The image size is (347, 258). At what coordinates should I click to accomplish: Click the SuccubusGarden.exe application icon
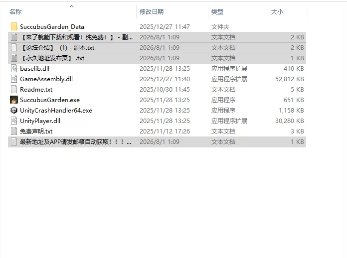[14, 100]
